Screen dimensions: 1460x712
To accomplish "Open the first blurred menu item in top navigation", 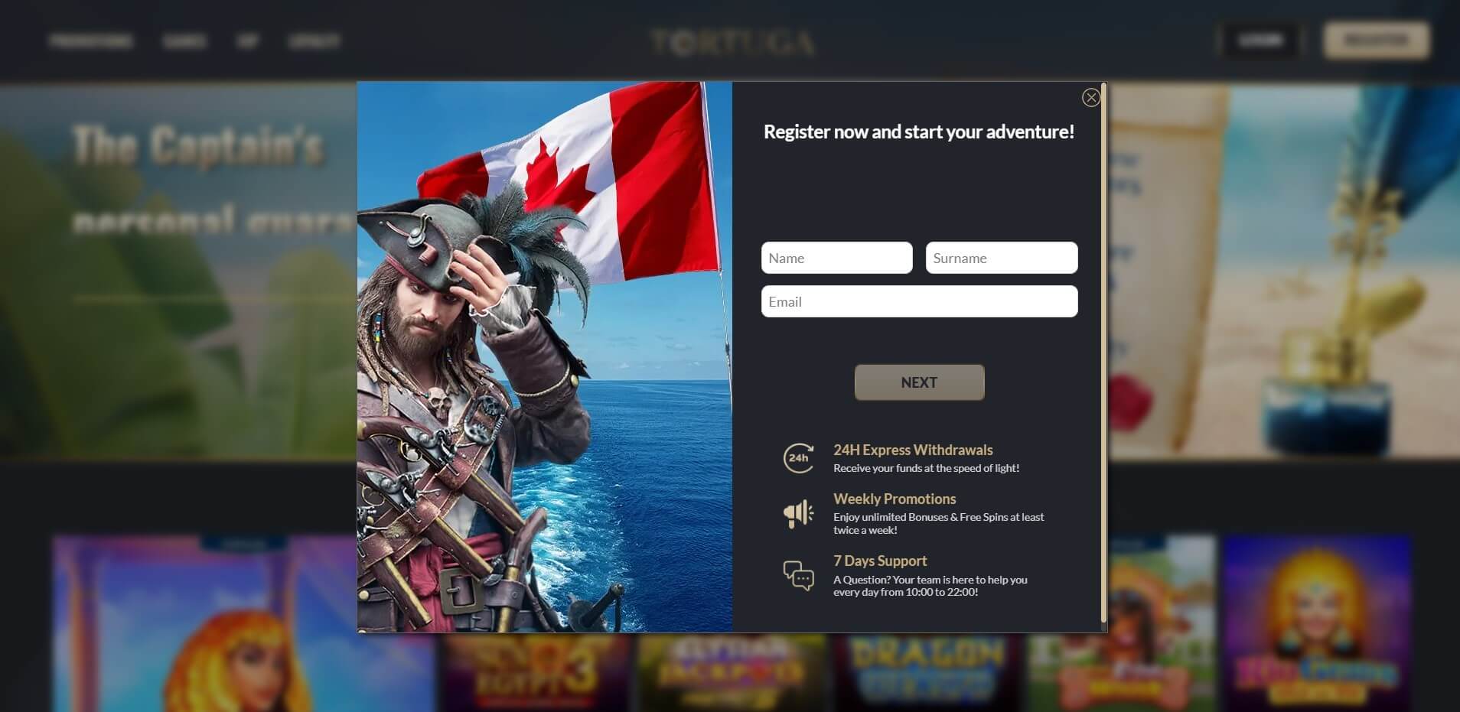I will [x=91, y=41].
